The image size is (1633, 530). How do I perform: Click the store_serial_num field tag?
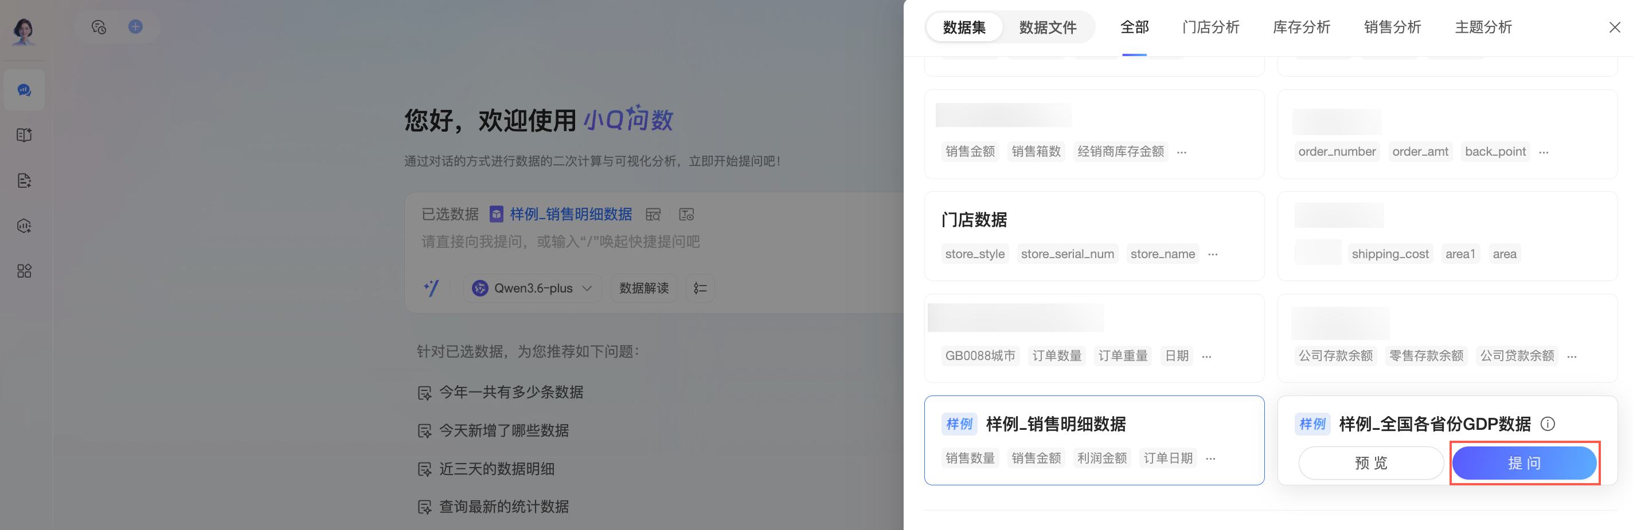[1068, 254]
